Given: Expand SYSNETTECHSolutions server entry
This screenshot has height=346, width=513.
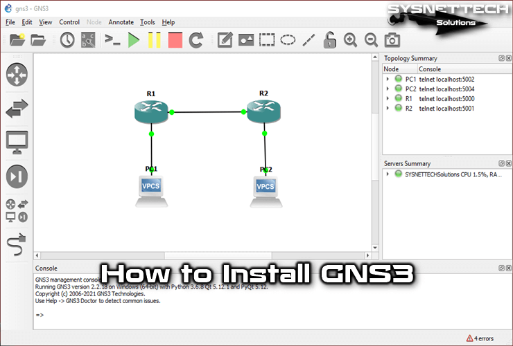Looking at the screenshot, I should 388,174.
